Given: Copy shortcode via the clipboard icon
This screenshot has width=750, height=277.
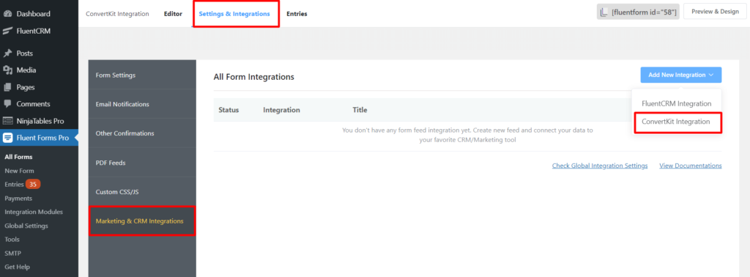Looking at the screenshot, I should point(604,12).
